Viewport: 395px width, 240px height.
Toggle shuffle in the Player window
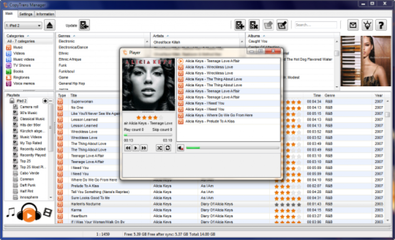160,148
